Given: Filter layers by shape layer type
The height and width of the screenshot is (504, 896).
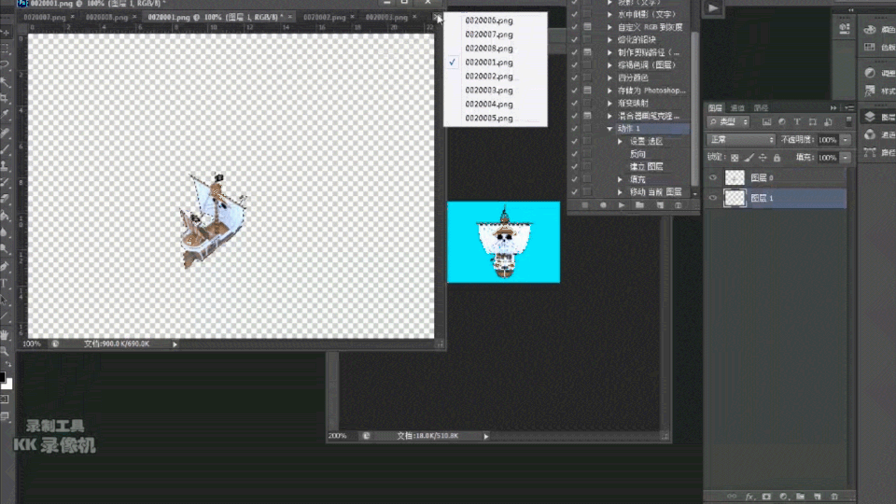Looking at the screenshot, I should coord(813,121).
